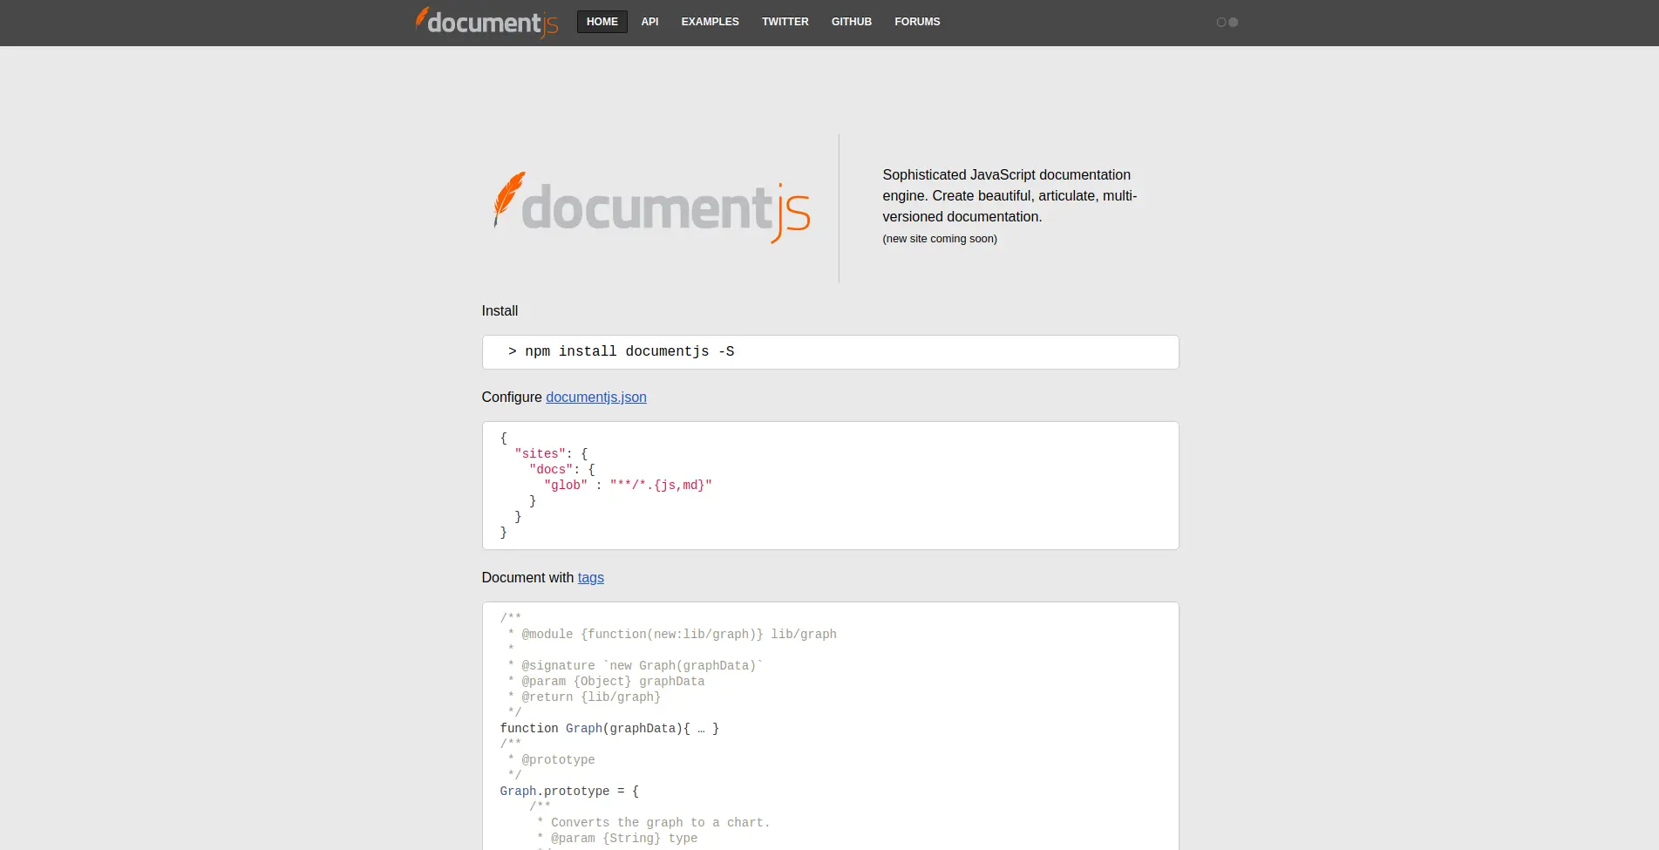Click the "sites" key in the JSON block
1659x850 pixels.
541,454
